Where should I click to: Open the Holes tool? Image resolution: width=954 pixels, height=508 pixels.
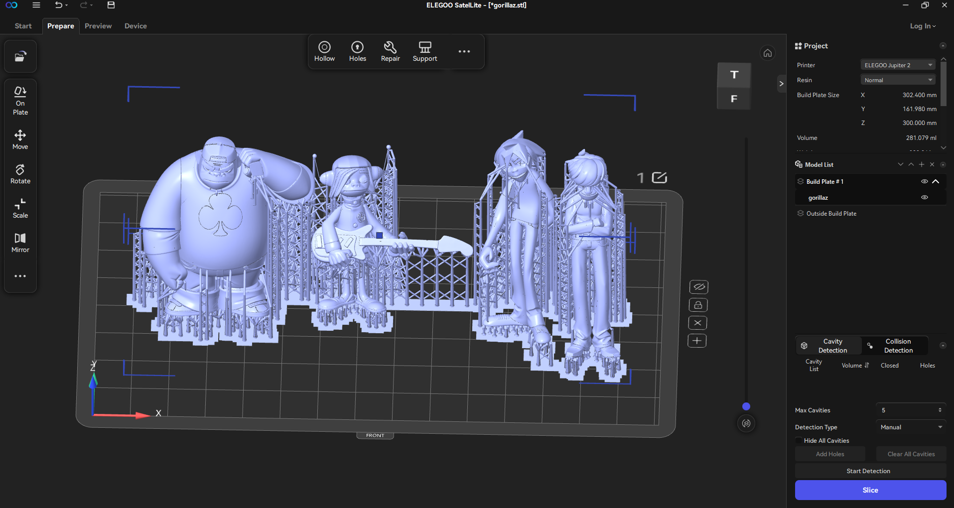357,52
